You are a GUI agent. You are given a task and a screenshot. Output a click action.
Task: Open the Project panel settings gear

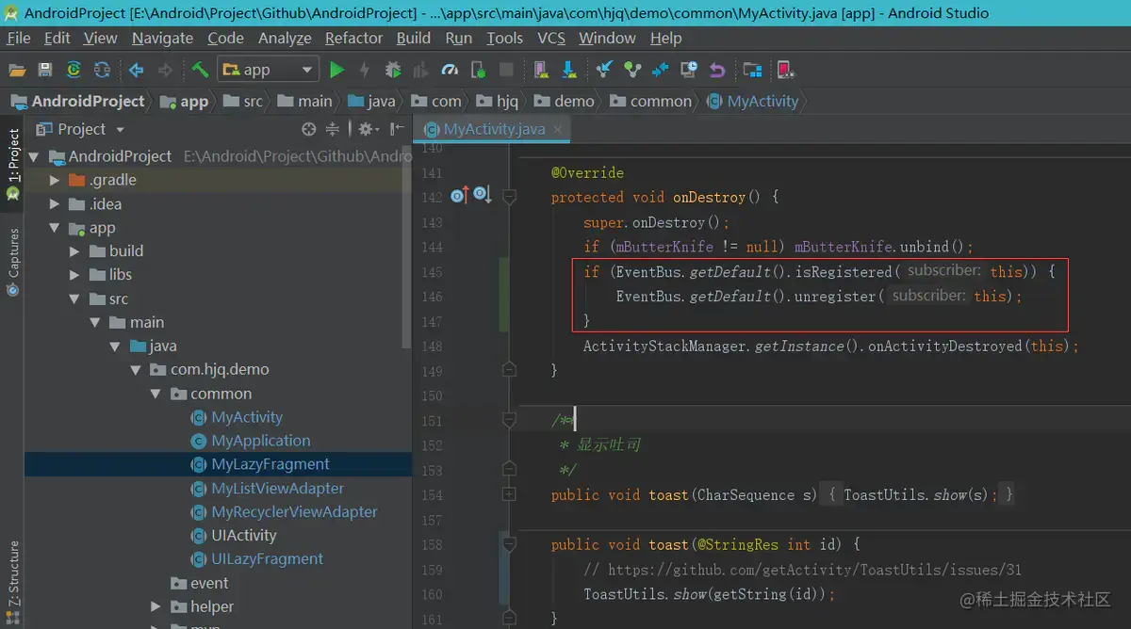tap(366, 129)
